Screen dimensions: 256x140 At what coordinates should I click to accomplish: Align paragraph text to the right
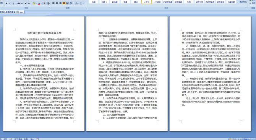60,3
